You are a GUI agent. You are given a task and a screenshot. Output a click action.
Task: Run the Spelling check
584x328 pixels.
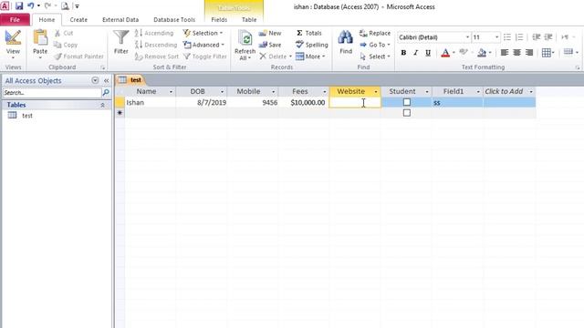312,45
